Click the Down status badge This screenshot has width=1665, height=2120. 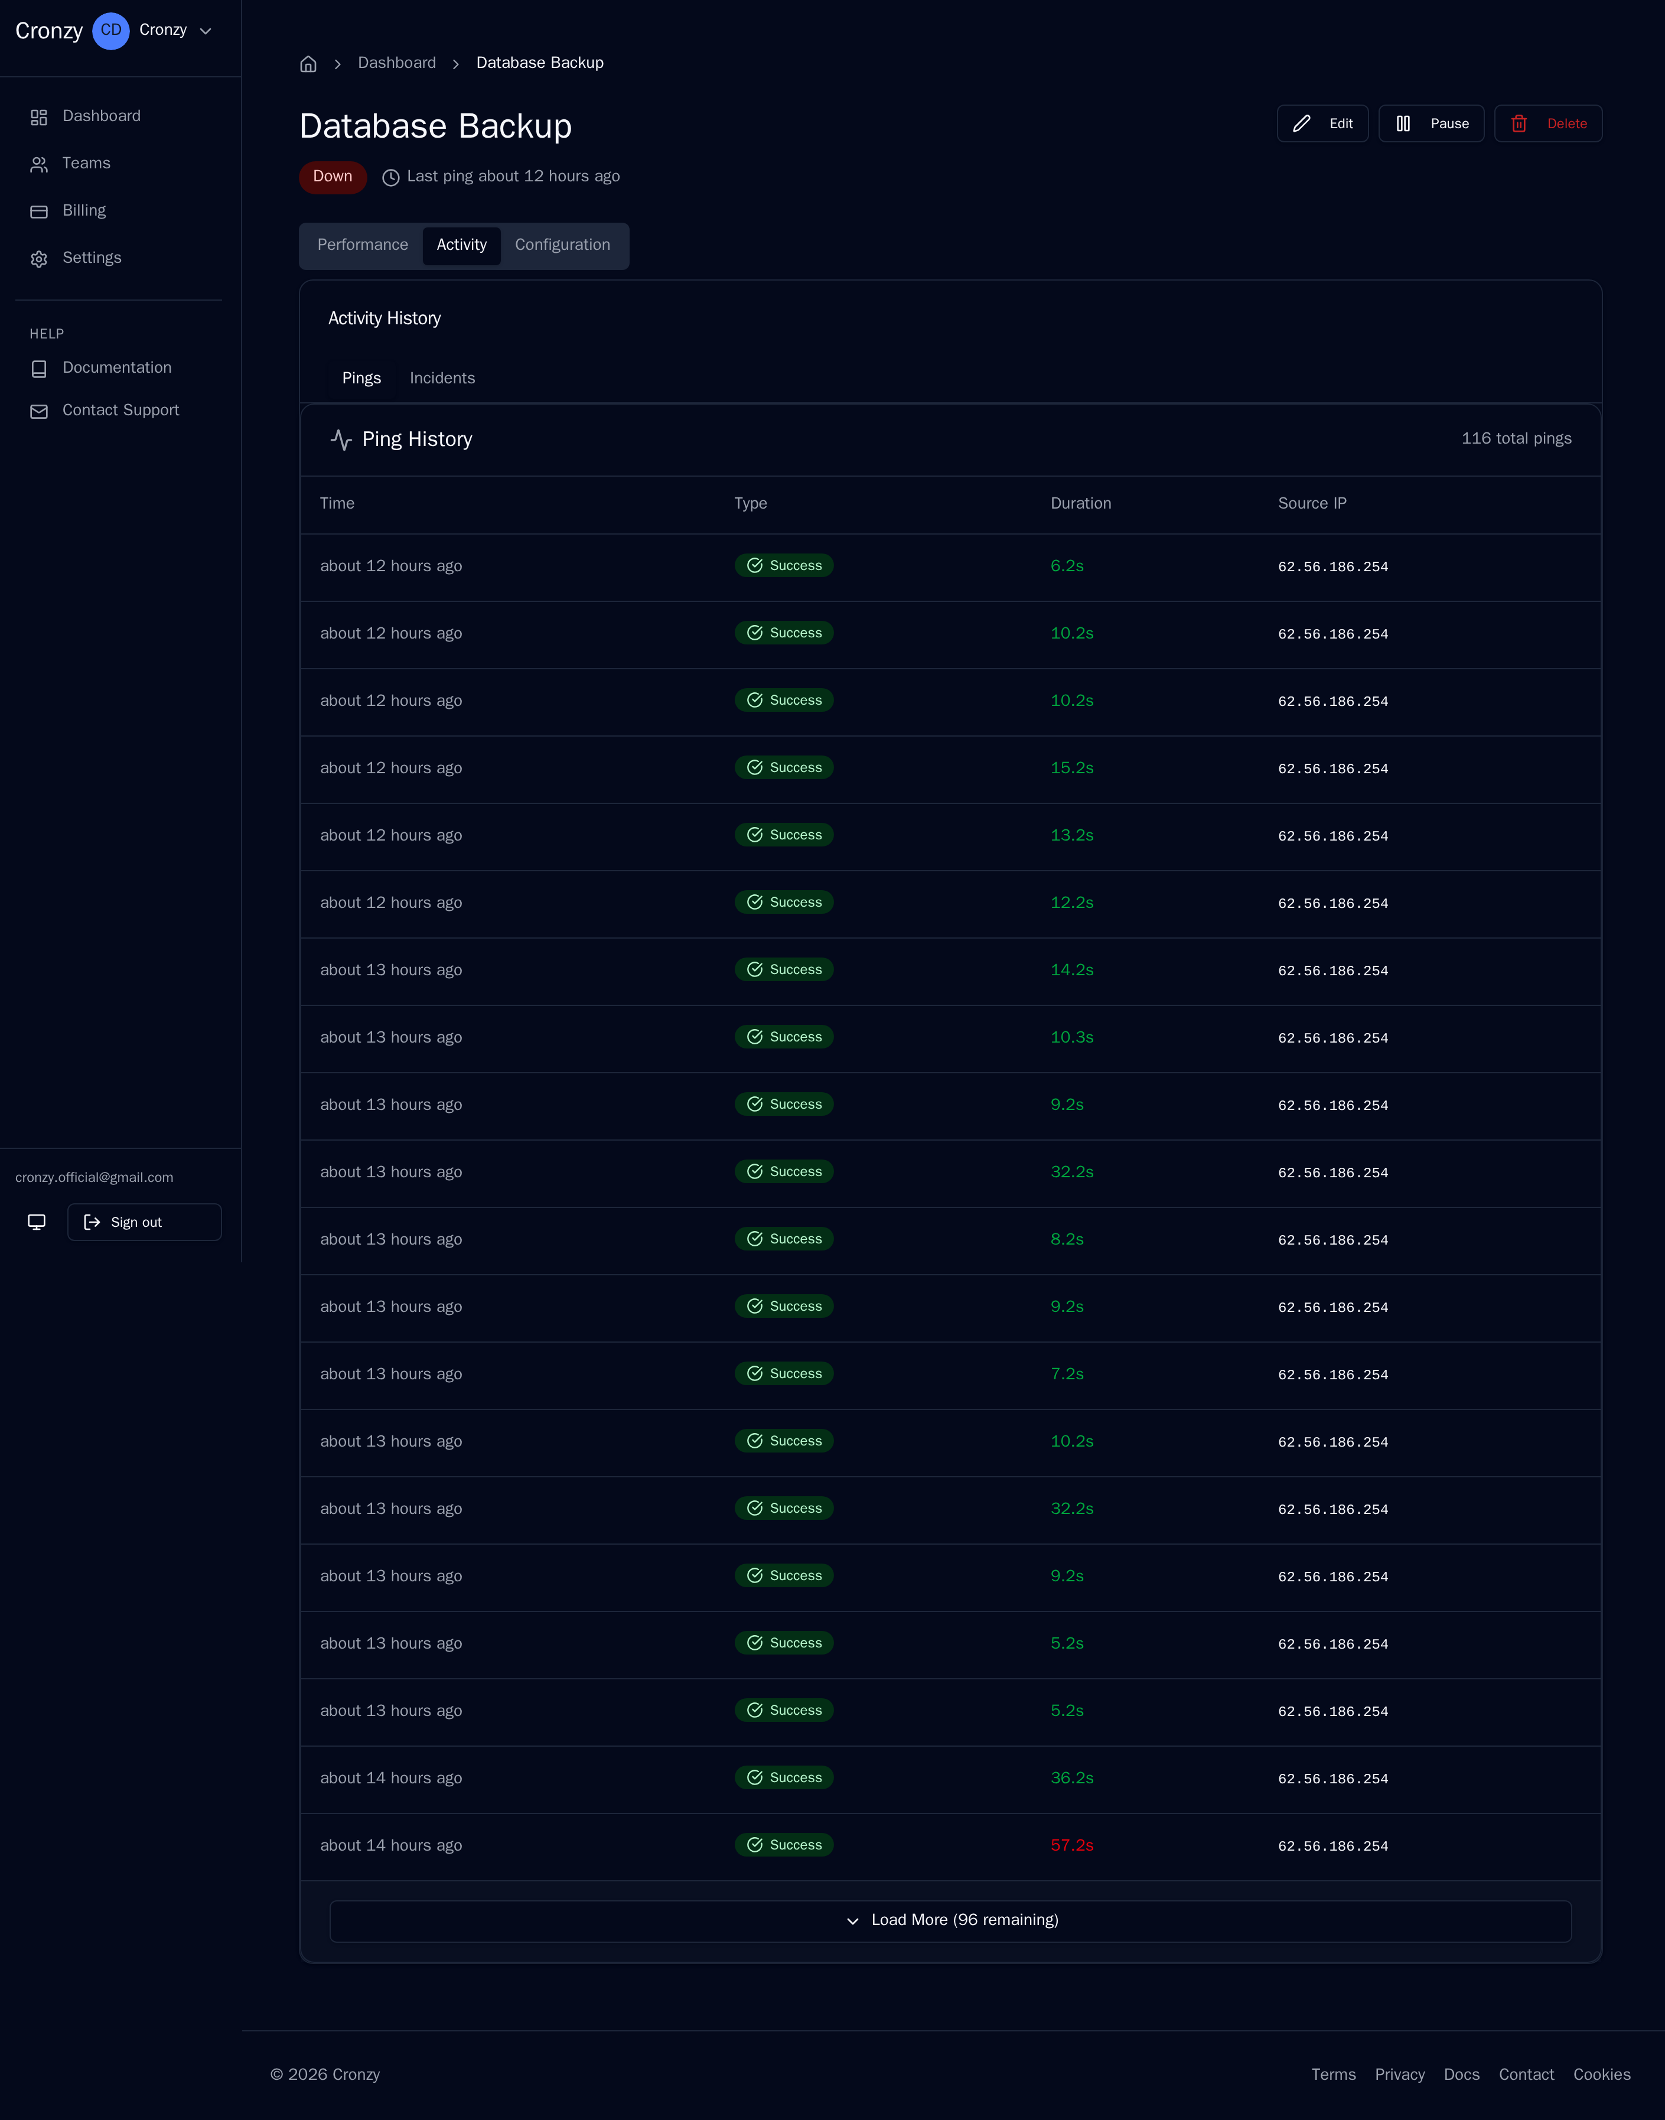point(331,177)
